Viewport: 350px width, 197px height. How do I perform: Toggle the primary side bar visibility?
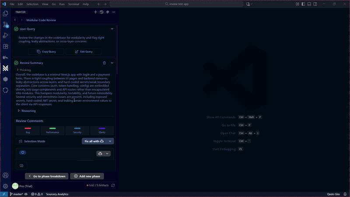[x=303, y=4]
